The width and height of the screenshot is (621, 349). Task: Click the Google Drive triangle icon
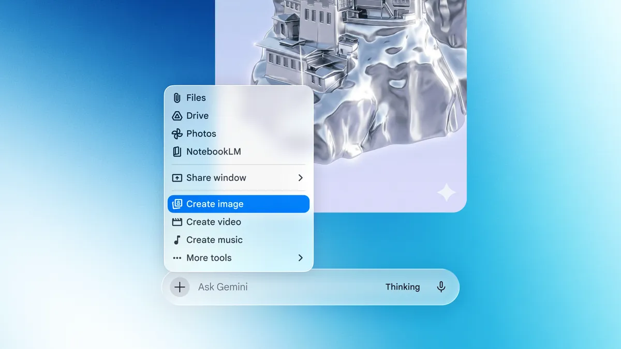pos(177,116)
